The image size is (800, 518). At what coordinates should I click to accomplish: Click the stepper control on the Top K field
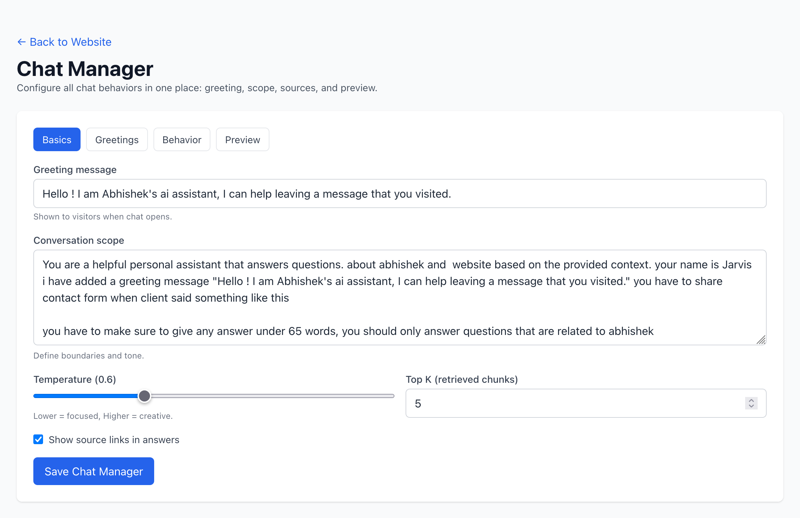751,403
